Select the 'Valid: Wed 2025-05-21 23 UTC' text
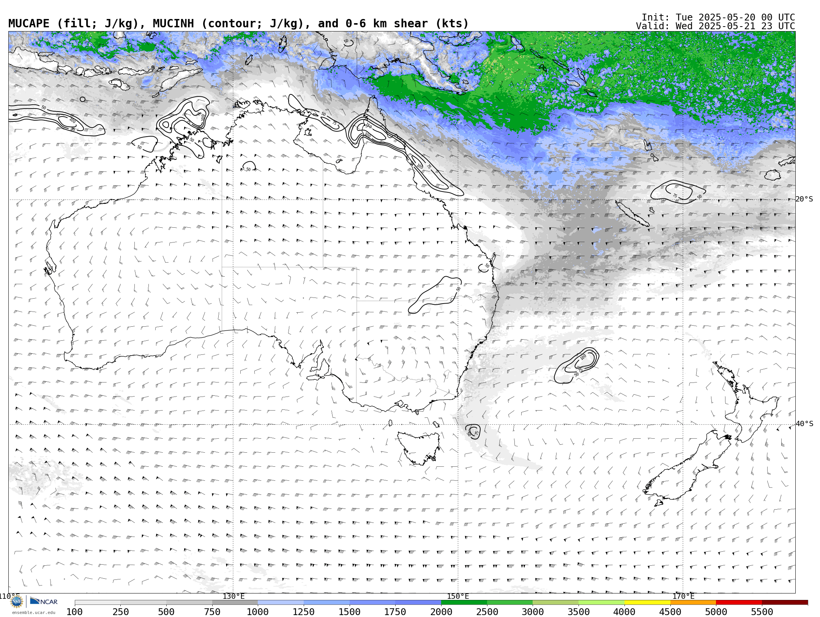The image size is (820, 617). coord(716,26)
